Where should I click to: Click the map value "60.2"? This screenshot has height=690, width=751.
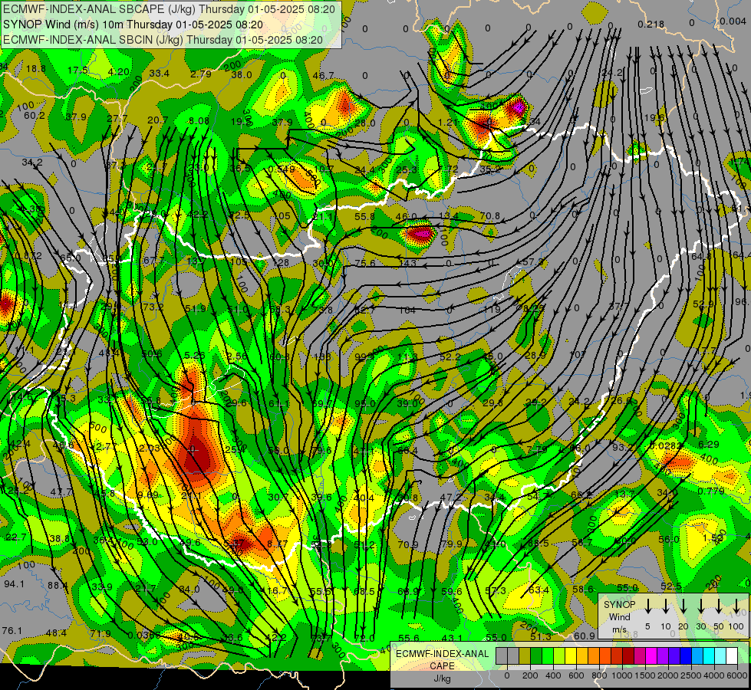[x=35, y=116]
